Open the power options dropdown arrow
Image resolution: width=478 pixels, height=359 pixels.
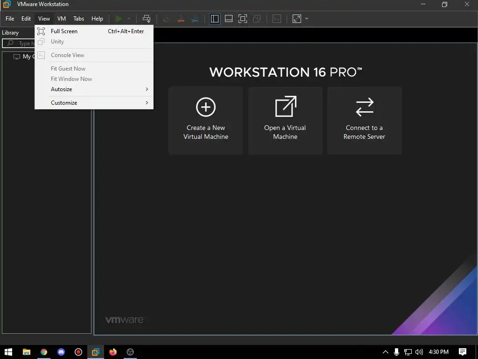[129, 19]
